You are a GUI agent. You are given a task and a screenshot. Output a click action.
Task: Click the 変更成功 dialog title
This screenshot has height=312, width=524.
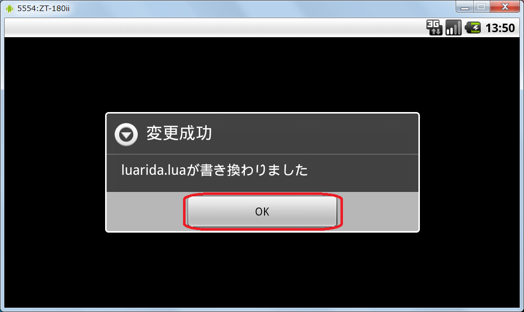(179, 133)
